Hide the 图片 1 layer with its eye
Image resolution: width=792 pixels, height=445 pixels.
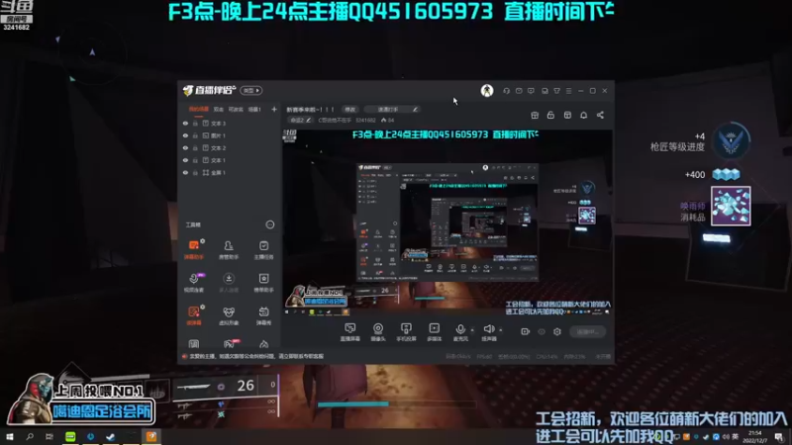pos(185,135)
